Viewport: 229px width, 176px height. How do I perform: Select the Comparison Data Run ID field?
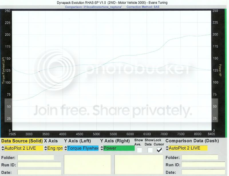tap(203, 165)
